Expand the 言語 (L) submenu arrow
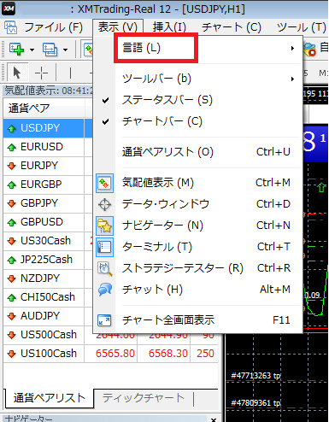 (292, 48)
